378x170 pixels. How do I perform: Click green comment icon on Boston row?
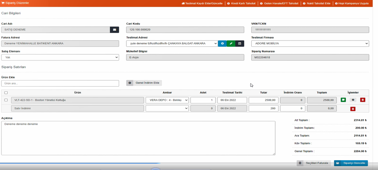(x=343, y=100)
